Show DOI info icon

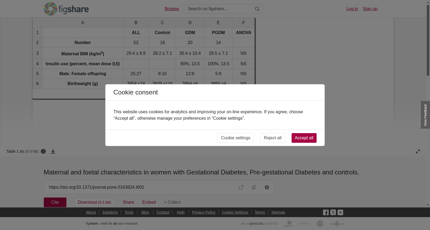coord(267,187)
